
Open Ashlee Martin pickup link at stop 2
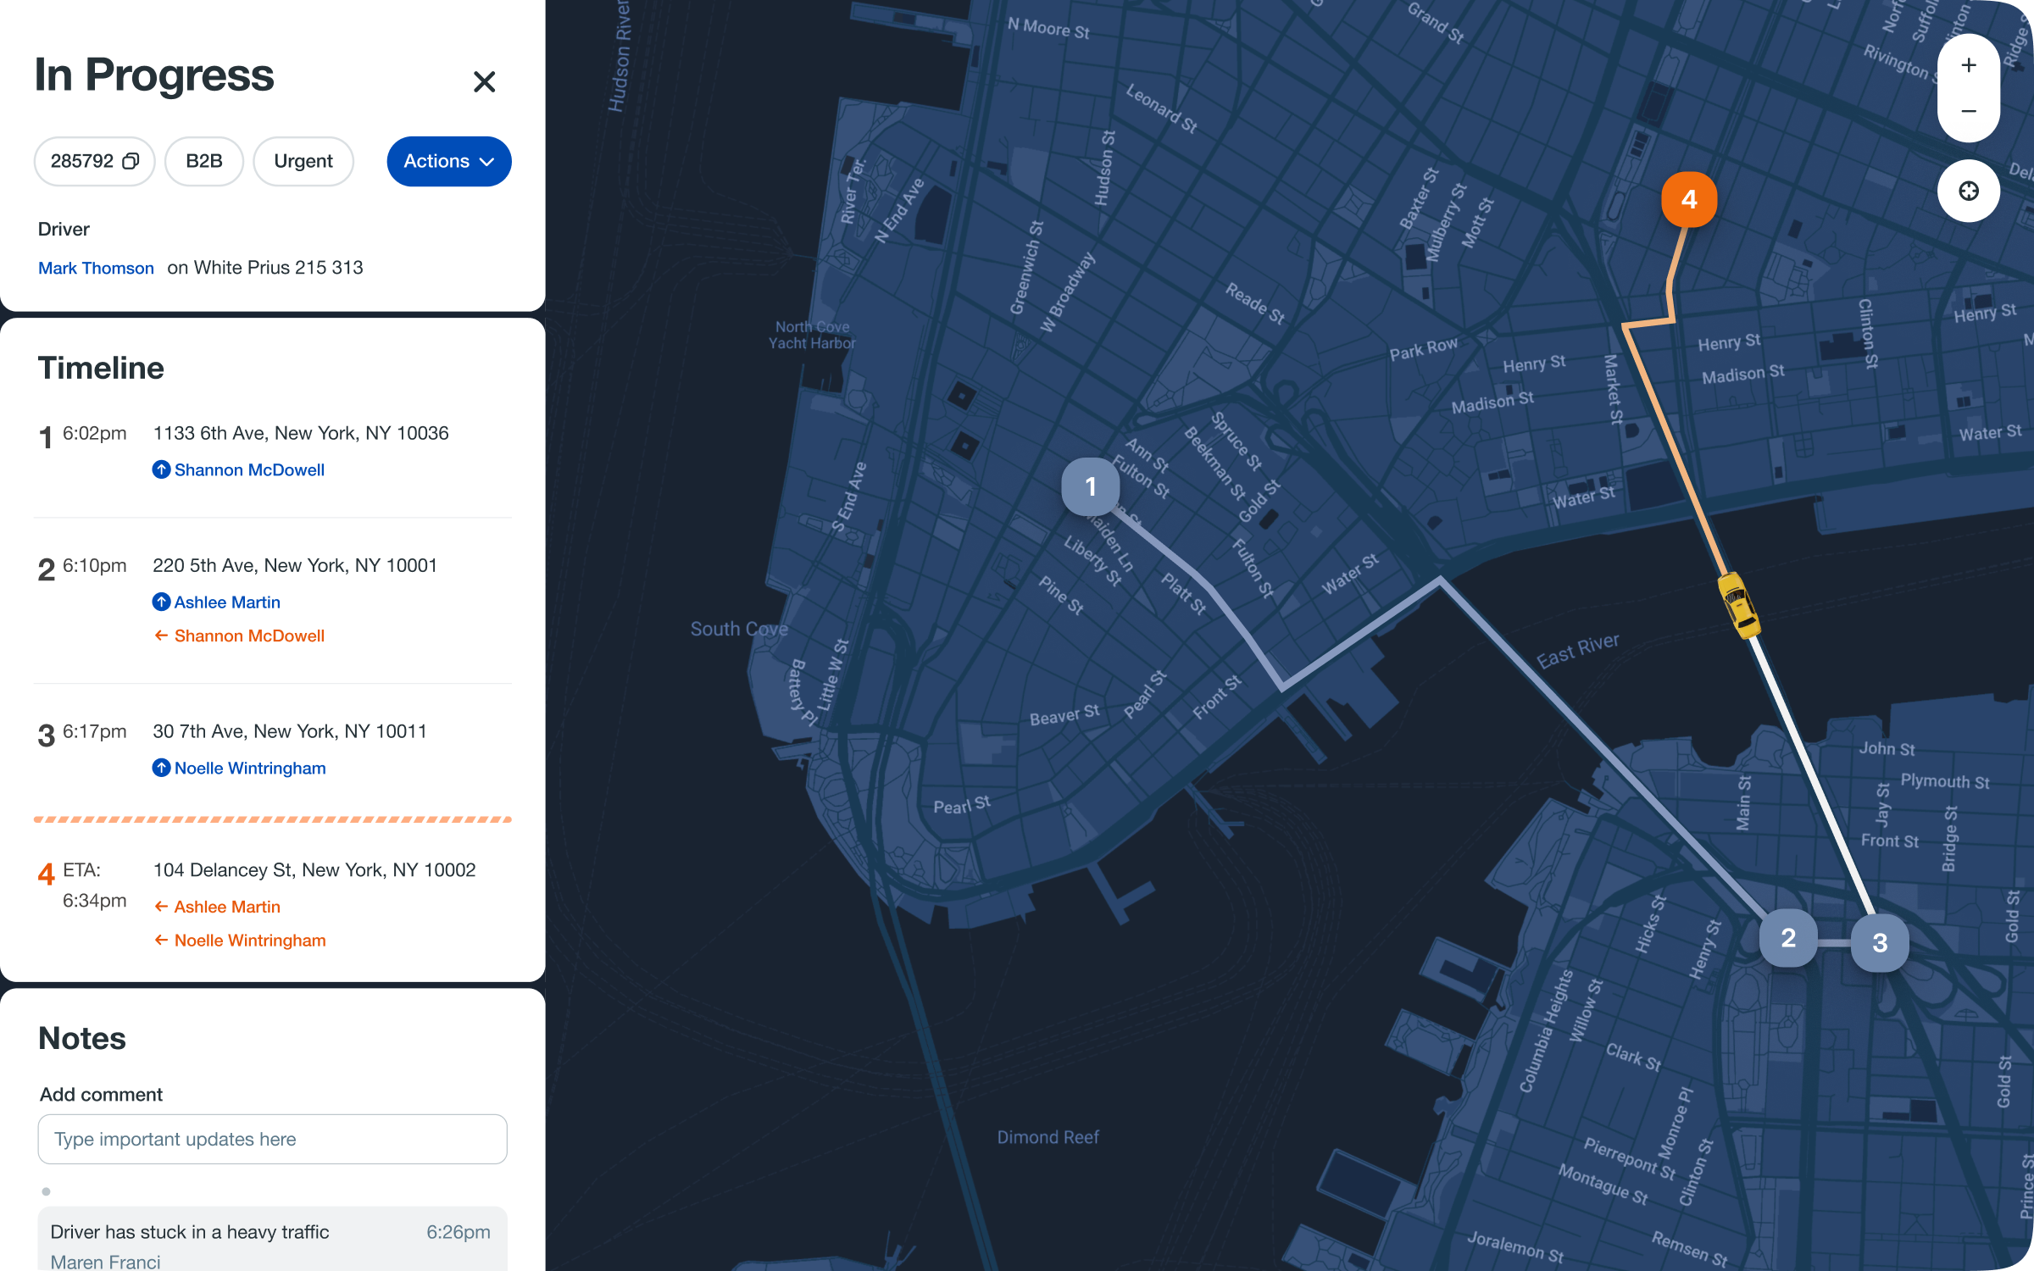click(226, 602)
